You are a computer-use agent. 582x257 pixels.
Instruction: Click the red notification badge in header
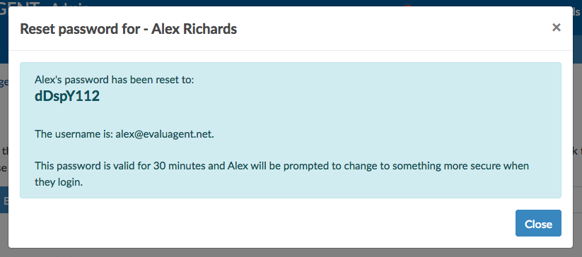[x=407, y=5]
